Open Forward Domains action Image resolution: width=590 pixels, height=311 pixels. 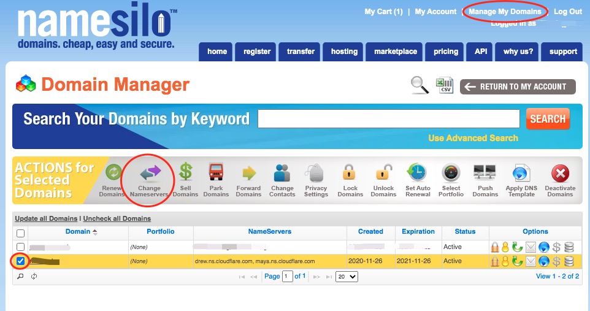coord(248,181)
